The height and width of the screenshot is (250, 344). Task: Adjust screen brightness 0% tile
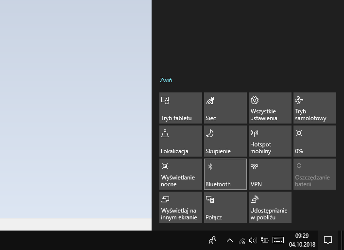[314, 141]
